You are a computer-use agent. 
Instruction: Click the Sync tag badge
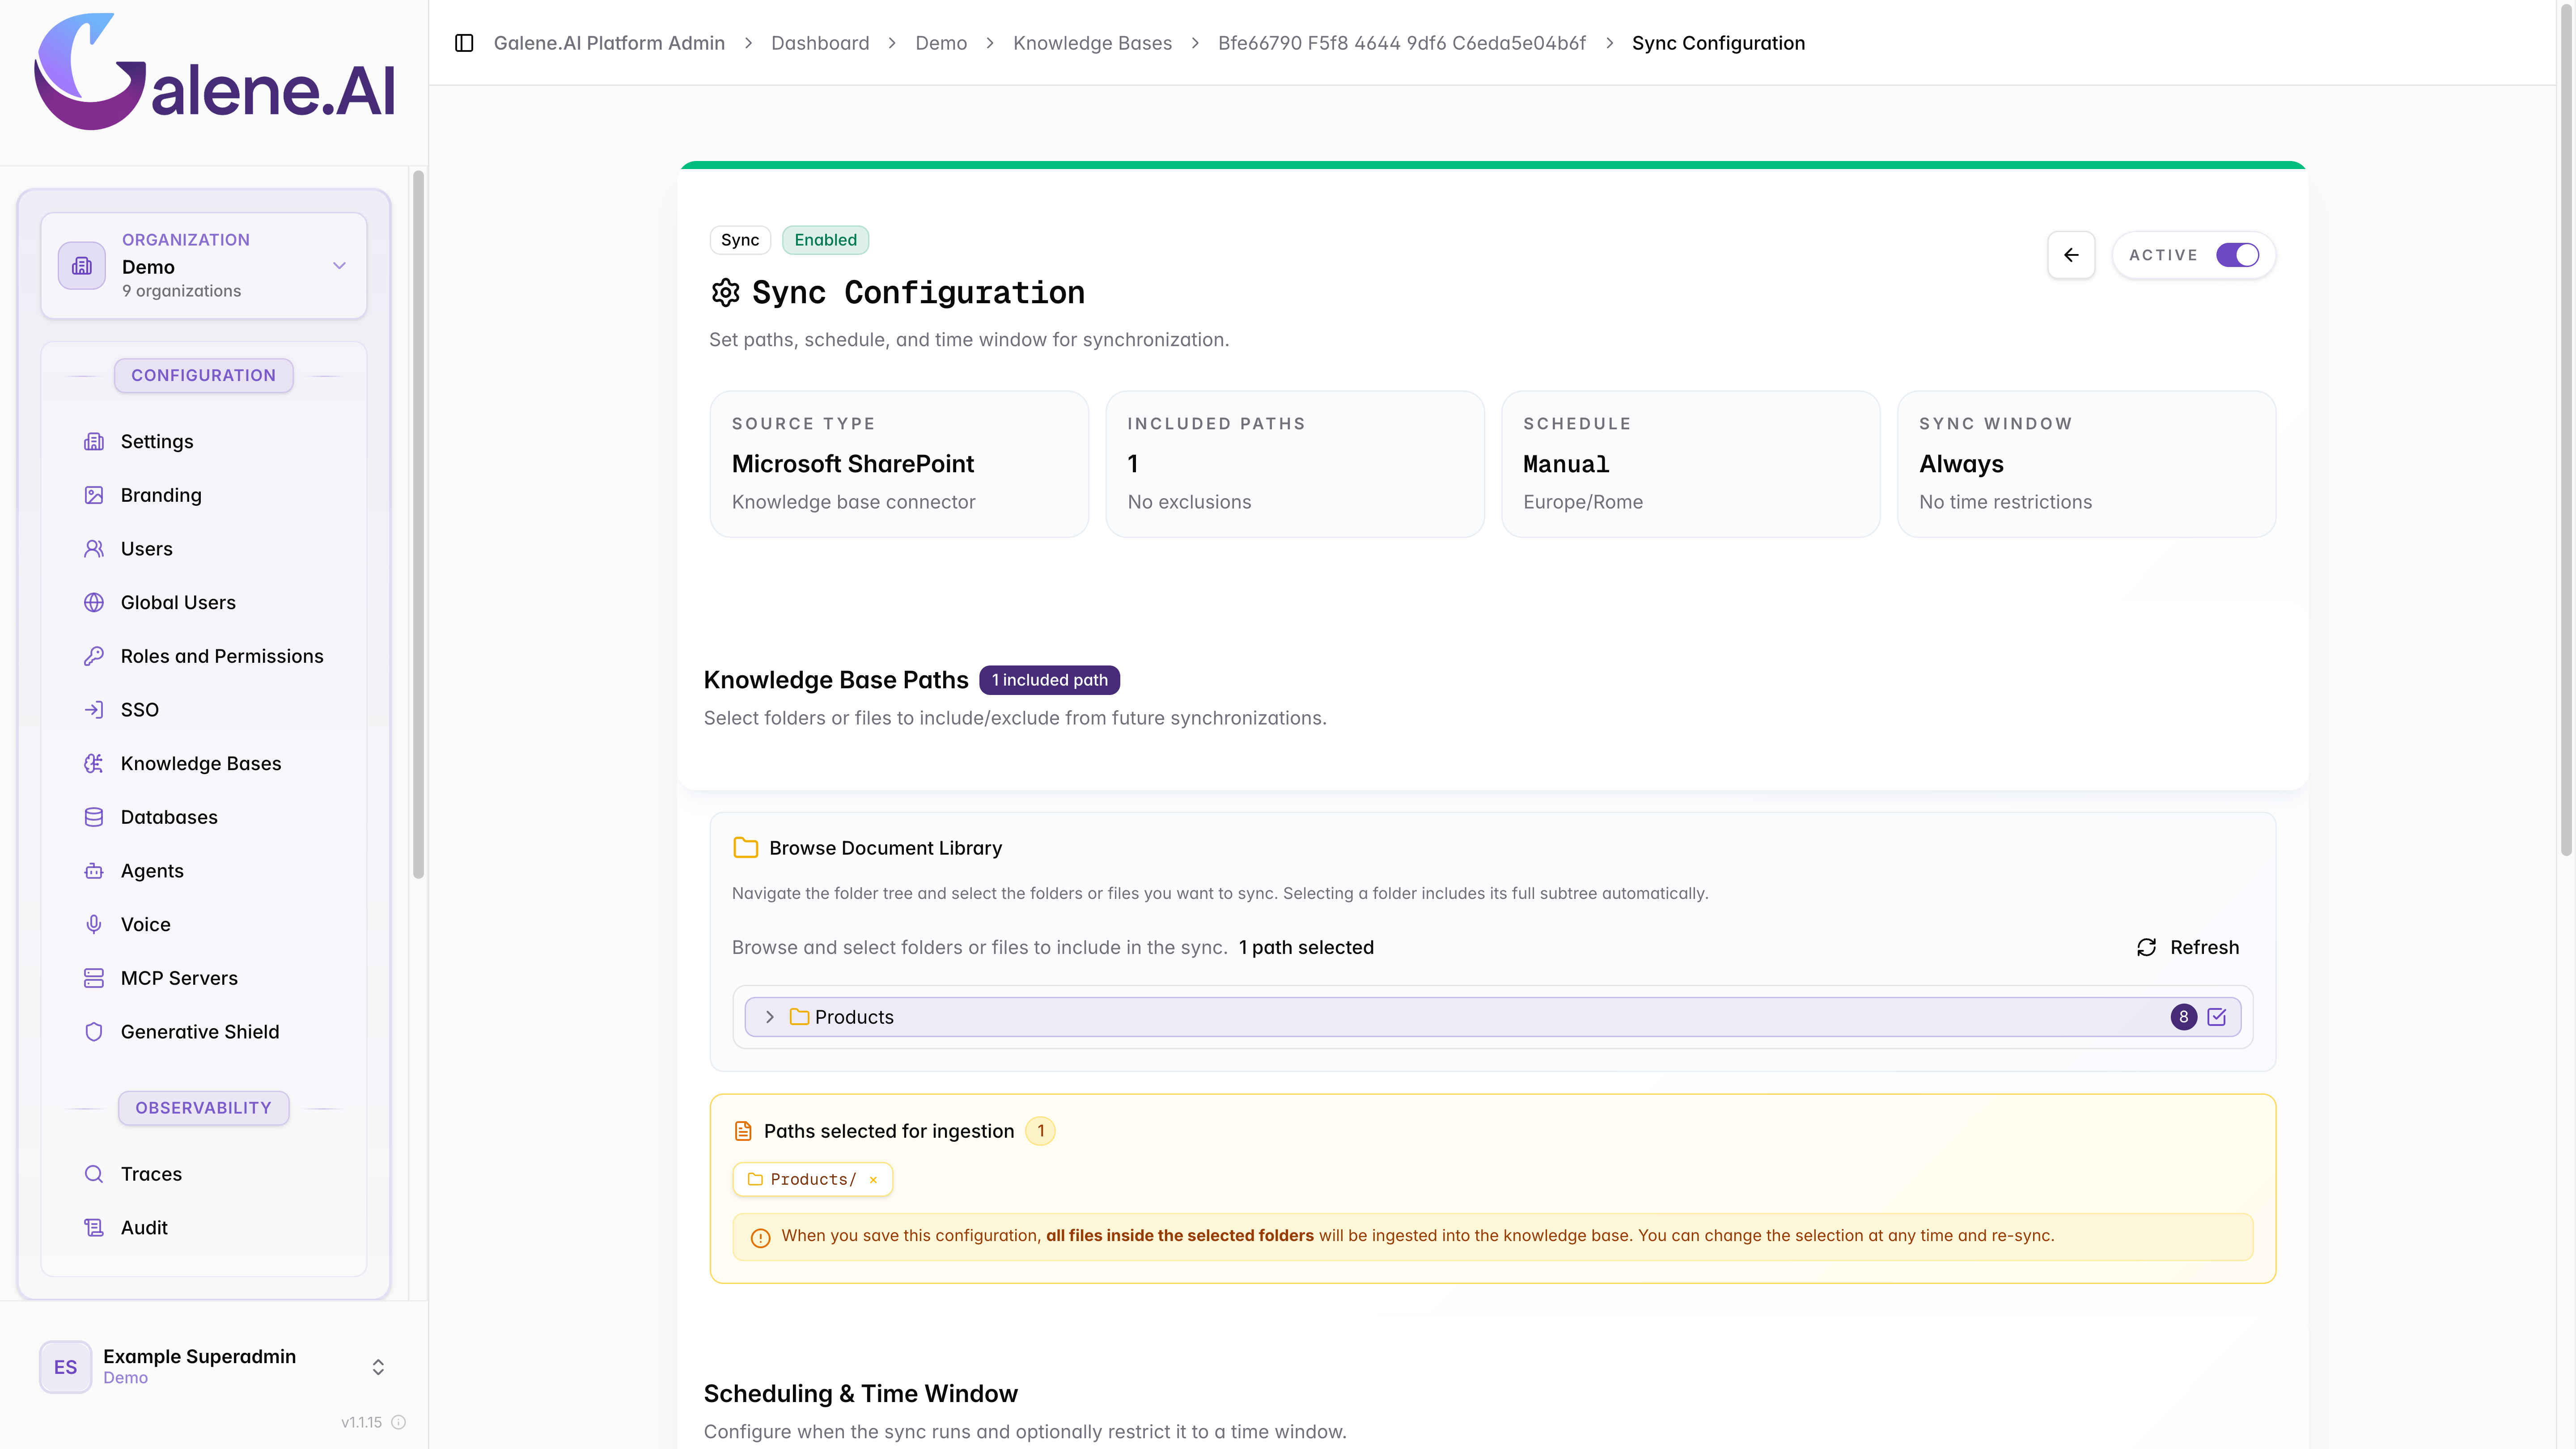(x=740, y=240)
